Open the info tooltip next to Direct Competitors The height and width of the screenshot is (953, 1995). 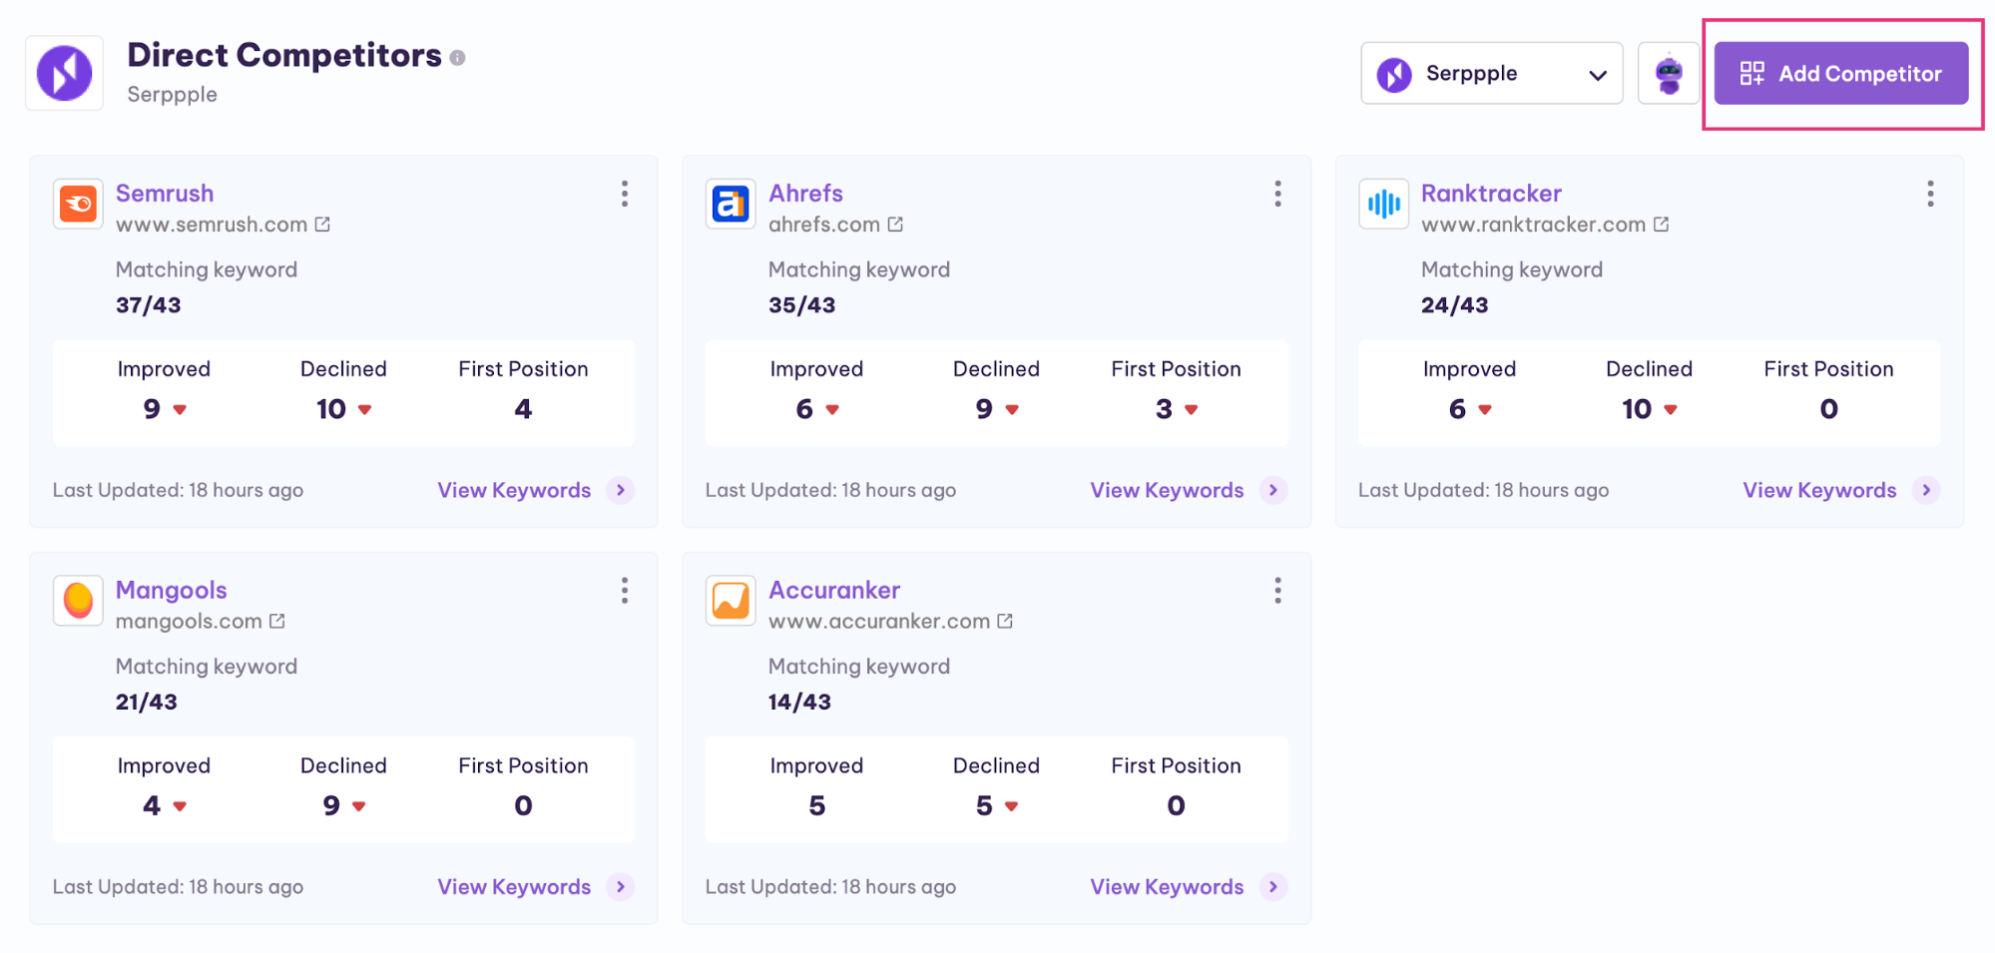(457, 58)
